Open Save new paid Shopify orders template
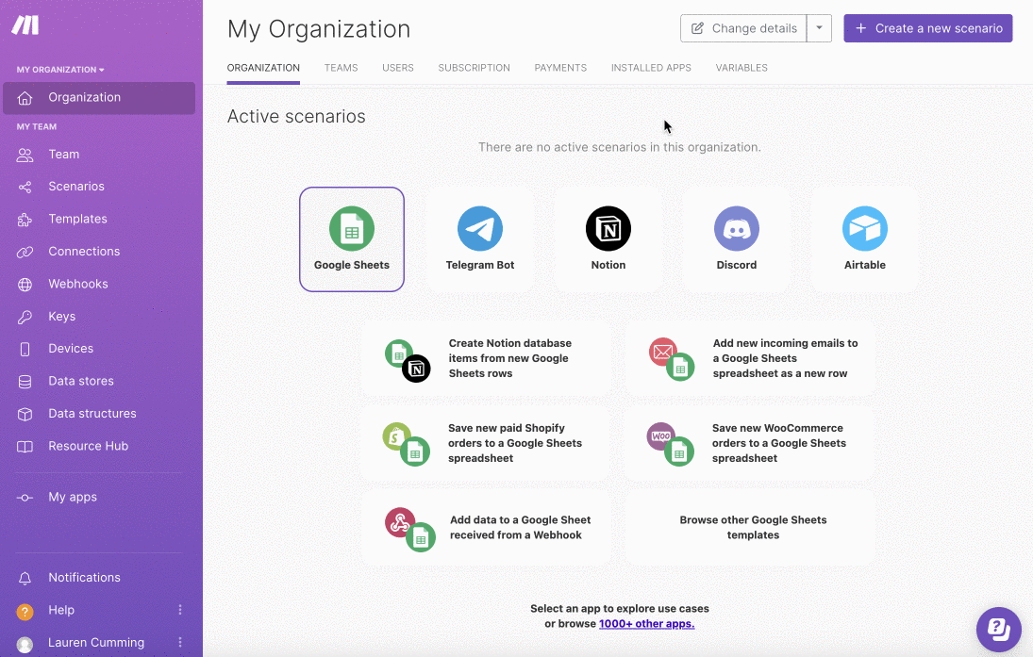The image size is (1033, 657). click(x=486, y=443)
